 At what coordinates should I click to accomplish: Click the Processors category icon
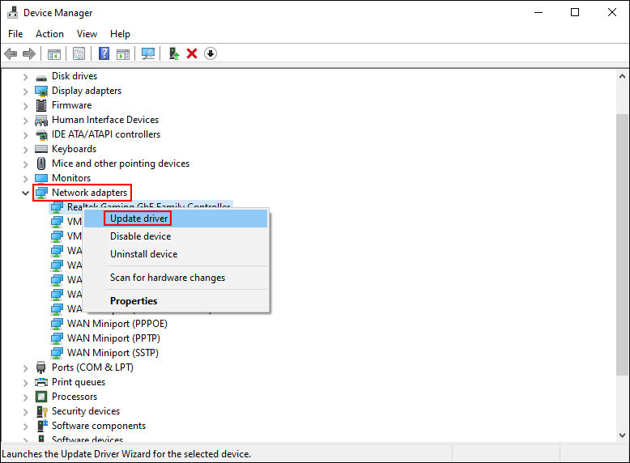(41, 397)
